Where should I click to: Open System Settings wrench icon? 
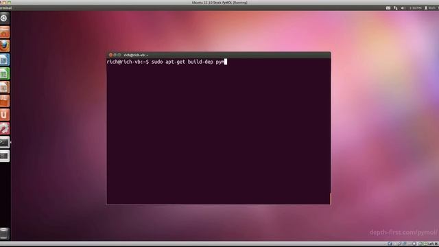[x=5, y=128]
